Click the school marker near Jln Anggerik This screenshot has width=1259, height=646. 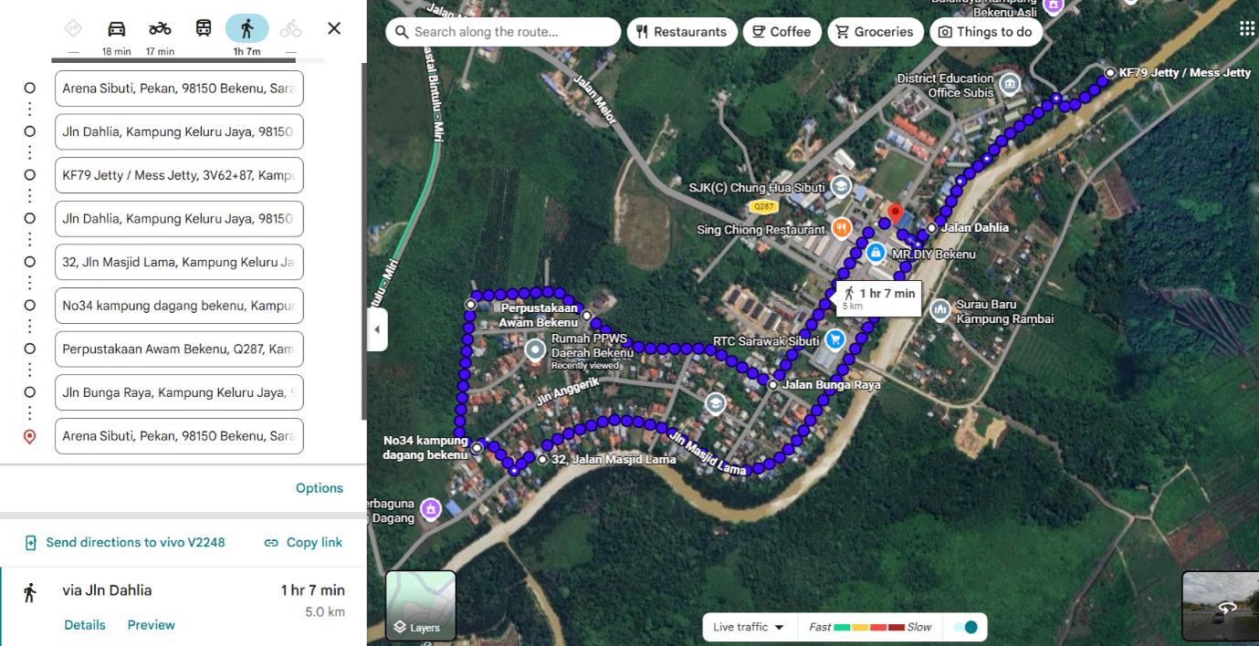coord(716,402)
